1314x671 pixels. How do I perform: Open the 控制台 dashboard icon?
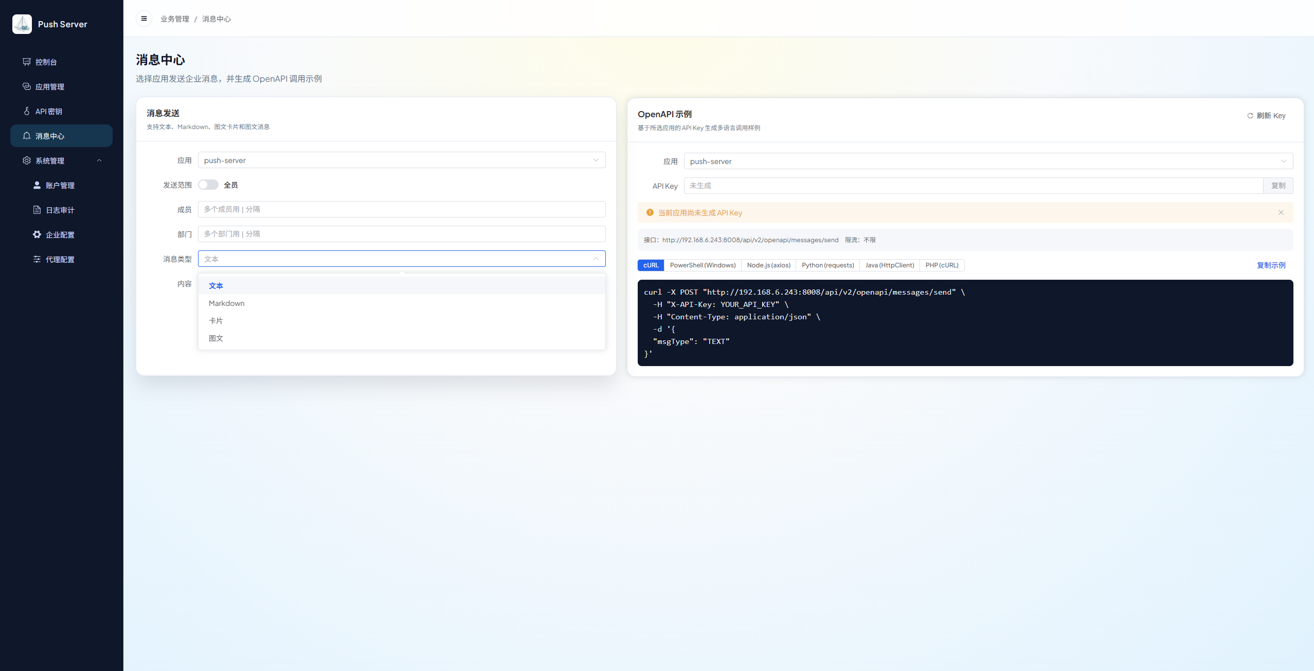click(27, 62)
